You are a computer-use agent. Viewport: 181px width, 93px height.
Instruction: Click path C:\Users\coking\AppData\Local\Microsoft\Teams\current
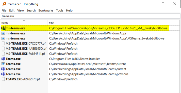88,69
